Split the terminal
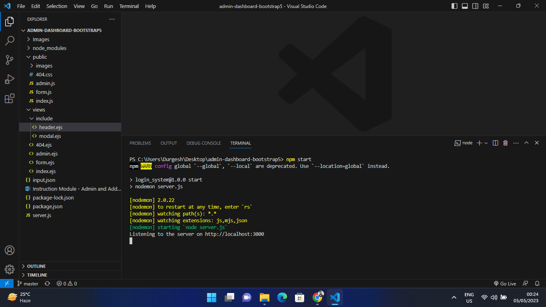 pyautogui.click(x=495, y=143)
